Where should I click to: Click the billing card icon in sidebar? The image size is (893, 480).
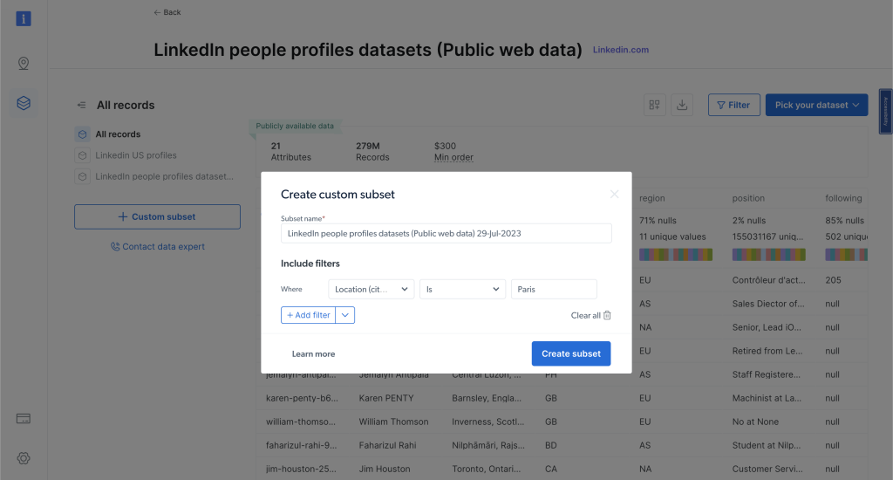click(24, 419)
